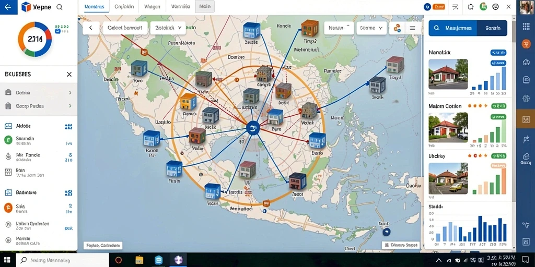
Task: Click the Nanatark house thumbnail
Action: (448, 74)
